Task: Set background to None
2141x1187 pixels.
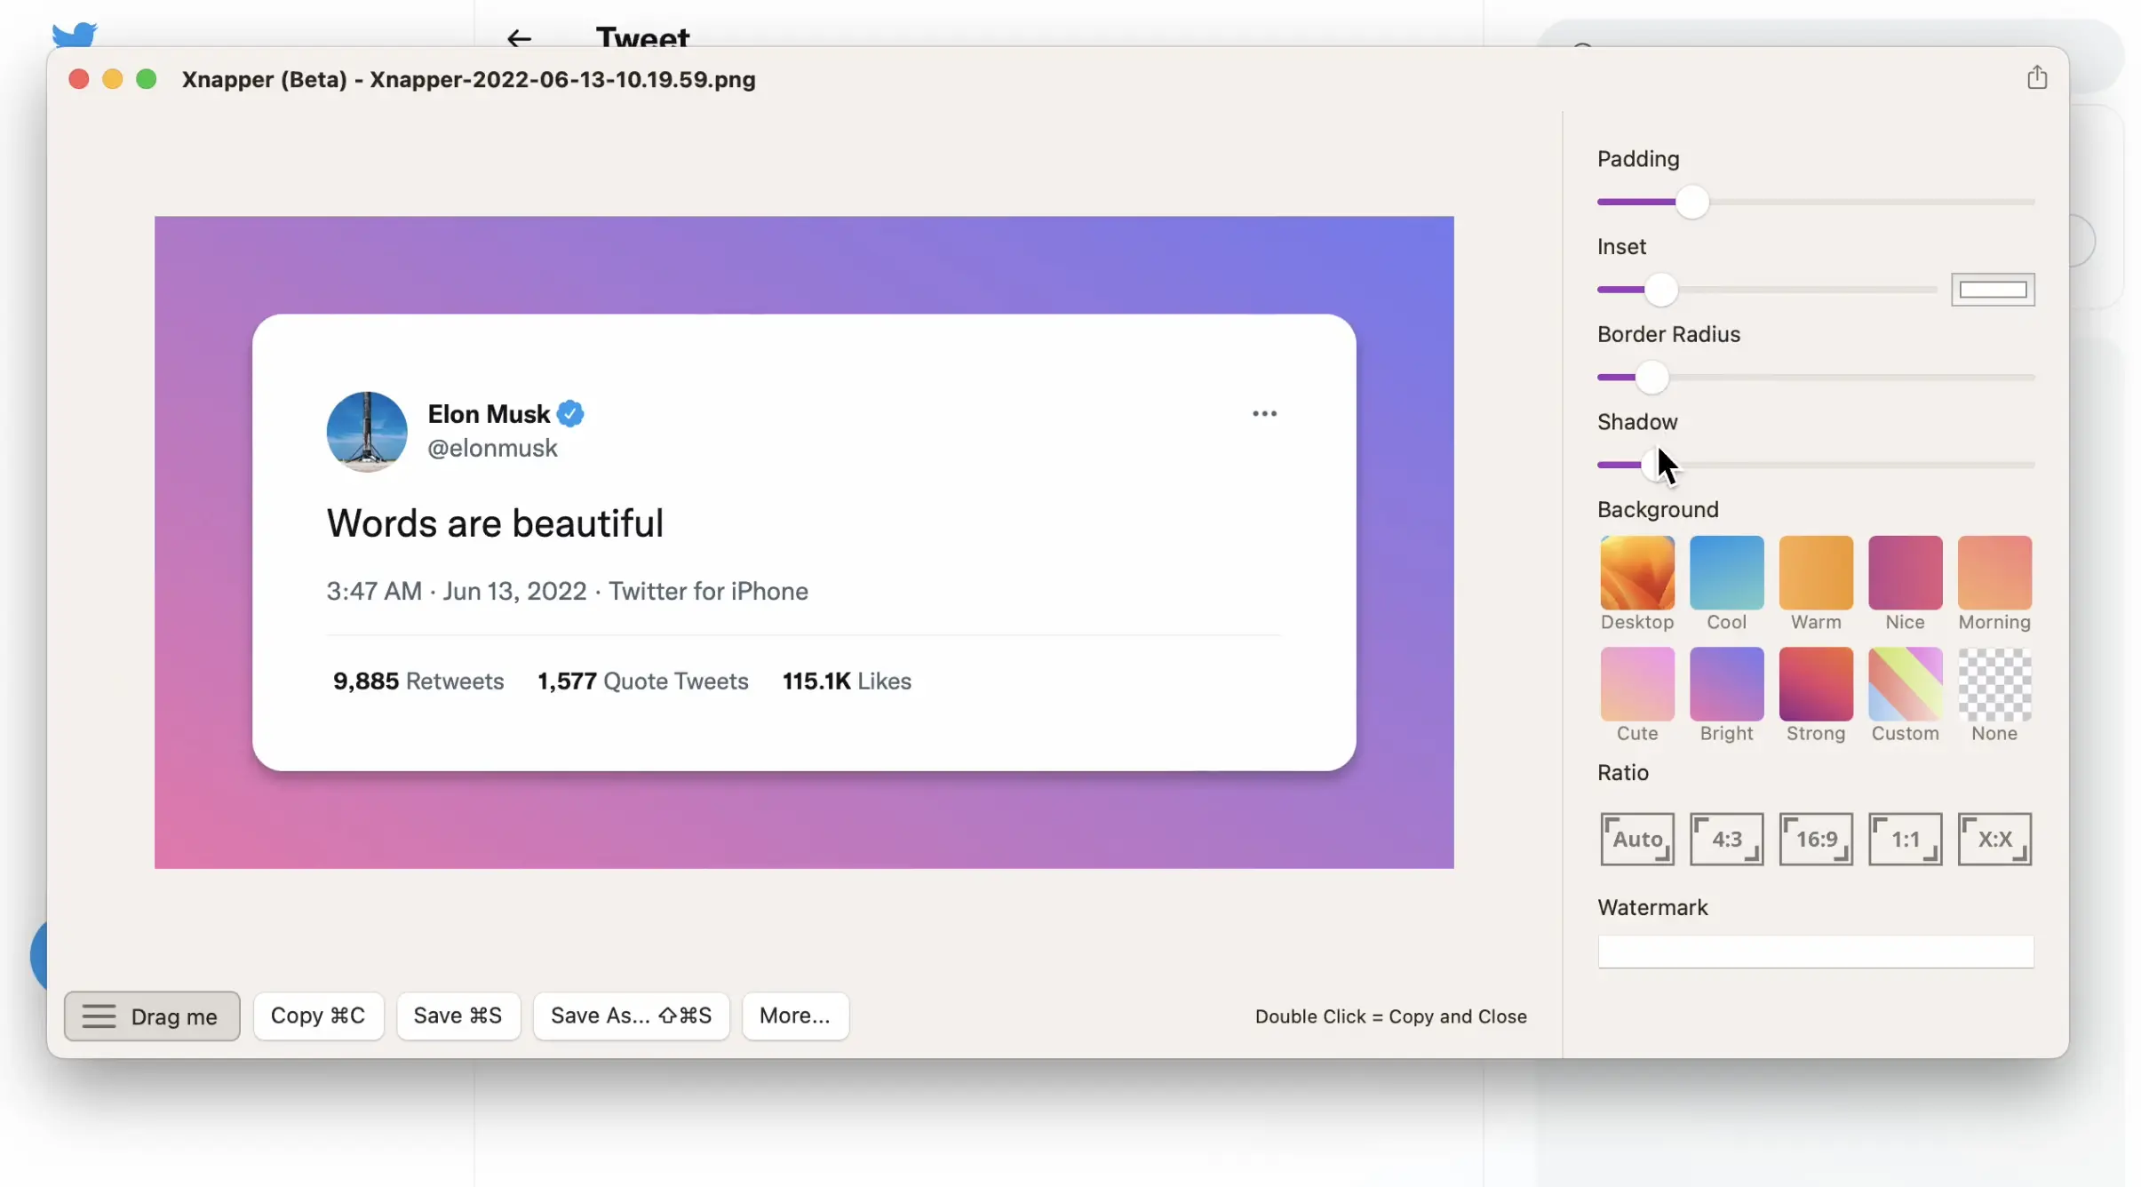Action: (1994, 683)
